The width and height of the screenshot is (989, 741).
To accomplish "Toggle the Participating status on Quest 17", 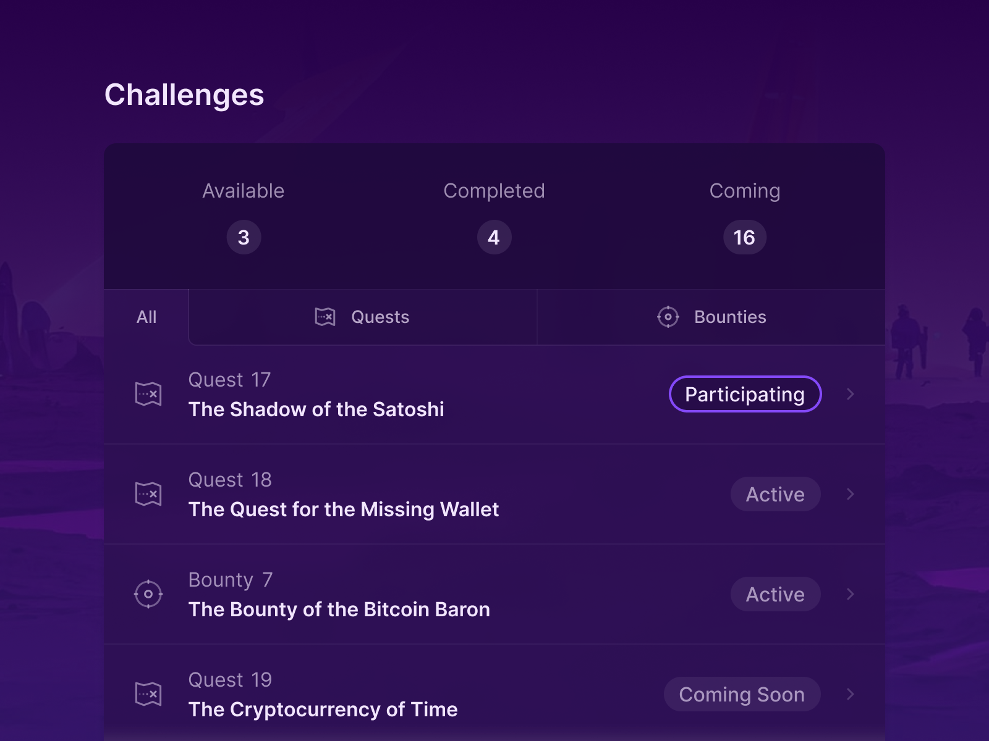I will point(745,393).
